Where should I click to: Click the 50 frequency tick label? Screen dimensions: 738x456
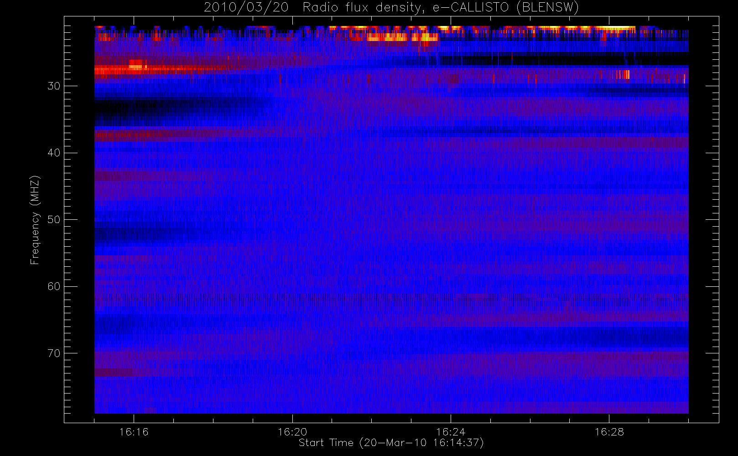[x=54, y=220]
